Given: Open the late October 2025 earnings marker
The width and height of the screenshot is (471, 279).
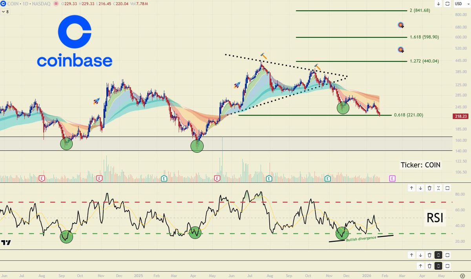Looking at the screenshot, I should tap(328, 178).
